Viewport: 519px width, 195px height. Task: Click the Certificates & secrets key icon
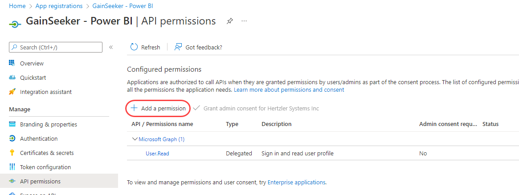click(12, 153)
